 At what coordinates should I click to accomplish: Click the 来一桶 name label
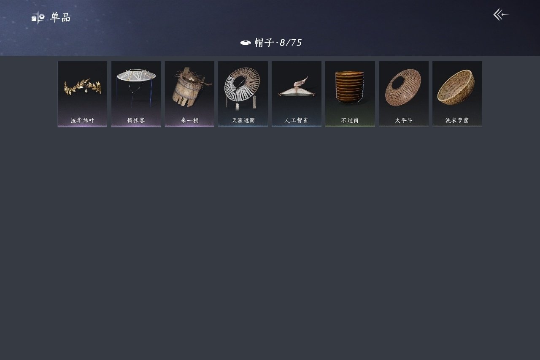[x=189, y=120]
